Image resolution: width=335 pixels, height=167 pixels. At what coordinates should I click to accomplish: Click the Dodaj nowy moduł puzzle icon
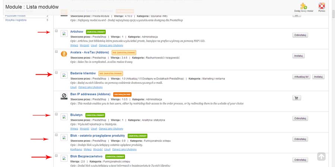pyautogui.click(x=304, y=6)
